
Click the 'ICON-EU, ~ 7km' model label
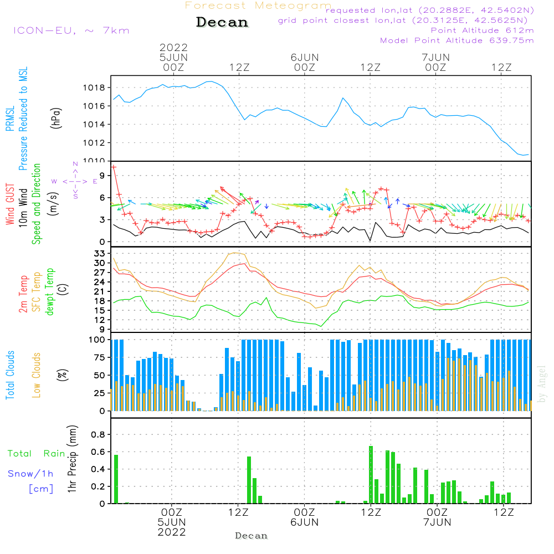71,30
